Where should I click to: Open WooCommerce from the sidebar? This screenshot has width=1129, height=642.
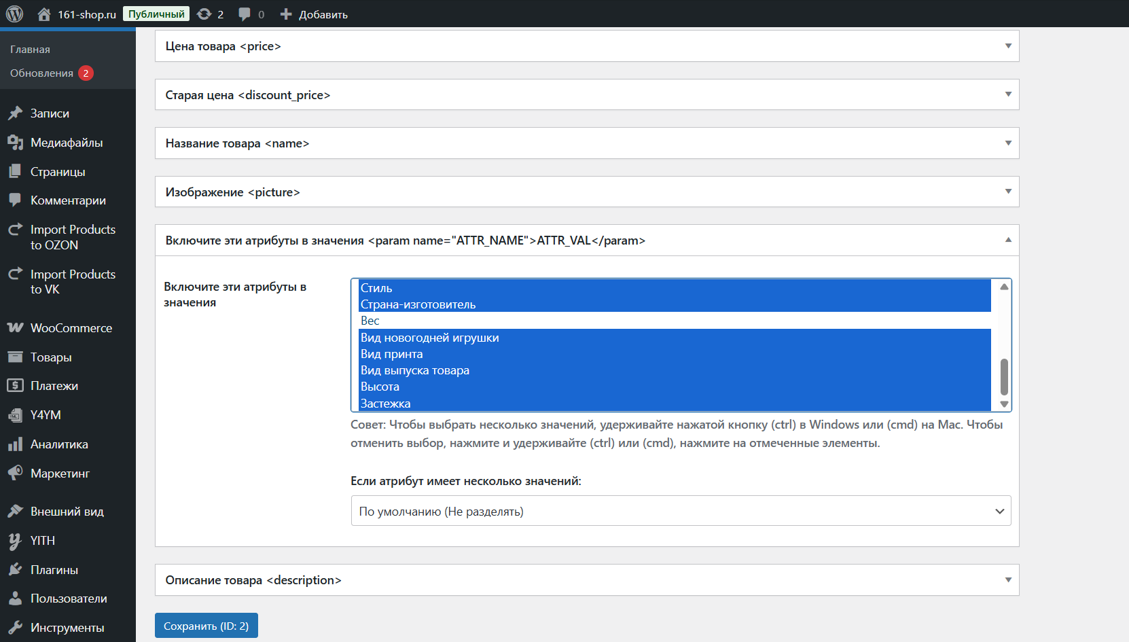[x=71, y=328]
